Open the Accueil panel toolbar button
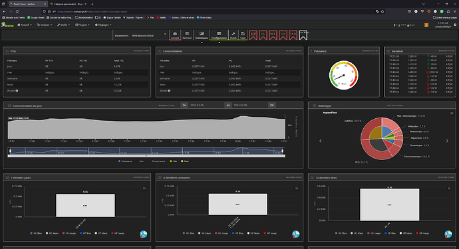Image resolution: width=459 pixels, height=249 pixels. coord(175,35)
